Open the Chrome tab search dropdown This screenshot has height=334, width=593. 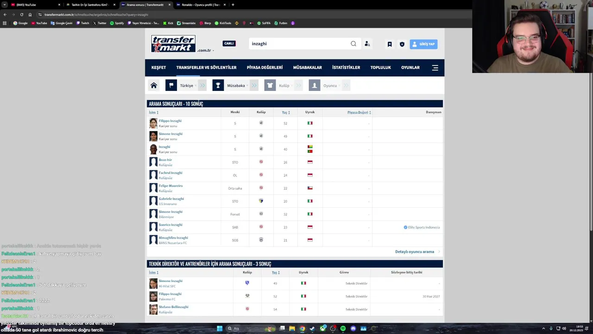pyautogui.click(x=5, y=5)
